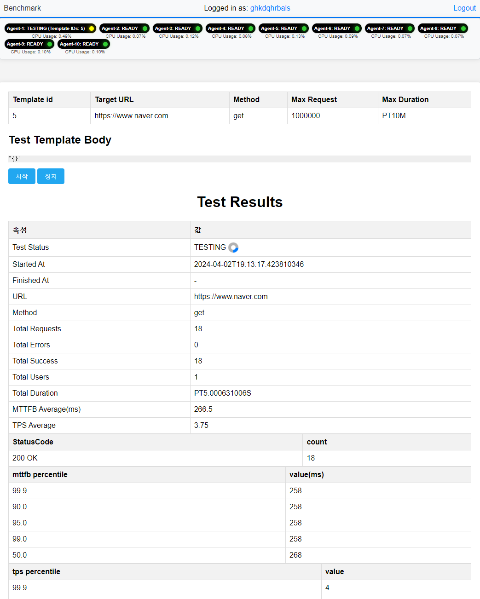Click the Target URL naver.com cell
This screenshot has height=599, width=480.
tap(160, 116)
